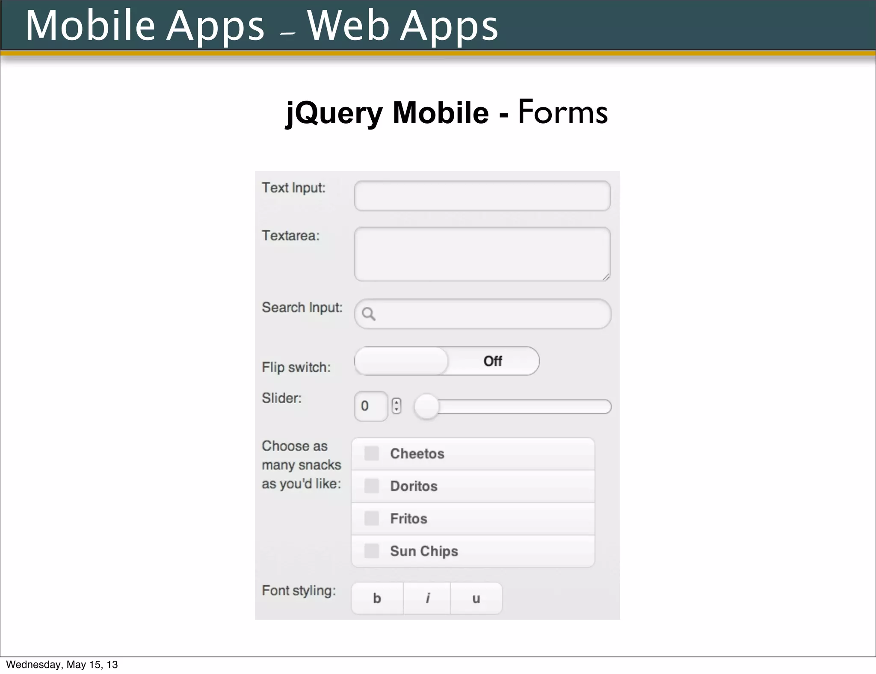The height and width of the screenshot is (674, 876).
Task: Focus the Text Input field
Action: (x=482, y=196)
